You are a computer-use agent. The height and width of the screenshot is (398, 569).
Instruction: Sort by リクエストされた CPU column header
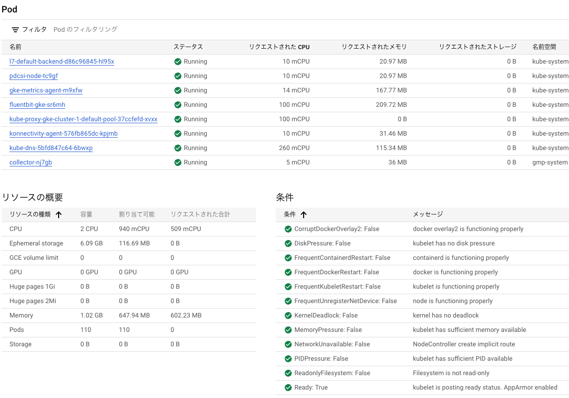(x=279, y=47)
